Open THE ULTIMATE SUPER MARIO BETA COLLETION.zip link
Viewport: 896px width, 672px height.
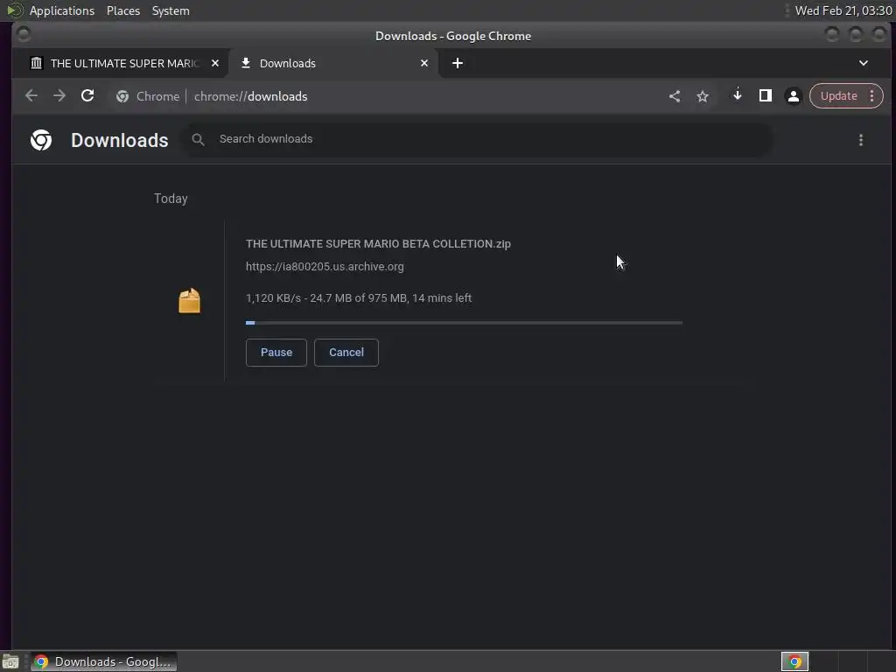tap(378, 244)
